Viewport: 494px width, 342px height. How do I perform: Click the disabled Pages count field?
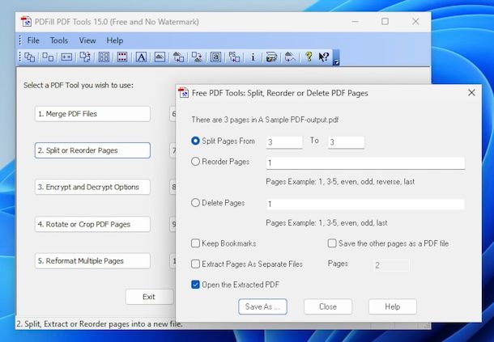point(392,265)
